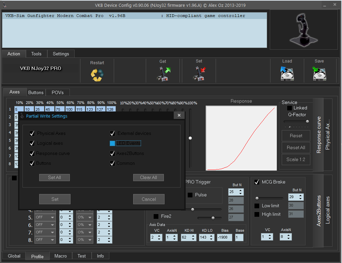Click the Q-Factor slider handle
The height and width of the screenshot is (263, 342).
tap(307, 121)
